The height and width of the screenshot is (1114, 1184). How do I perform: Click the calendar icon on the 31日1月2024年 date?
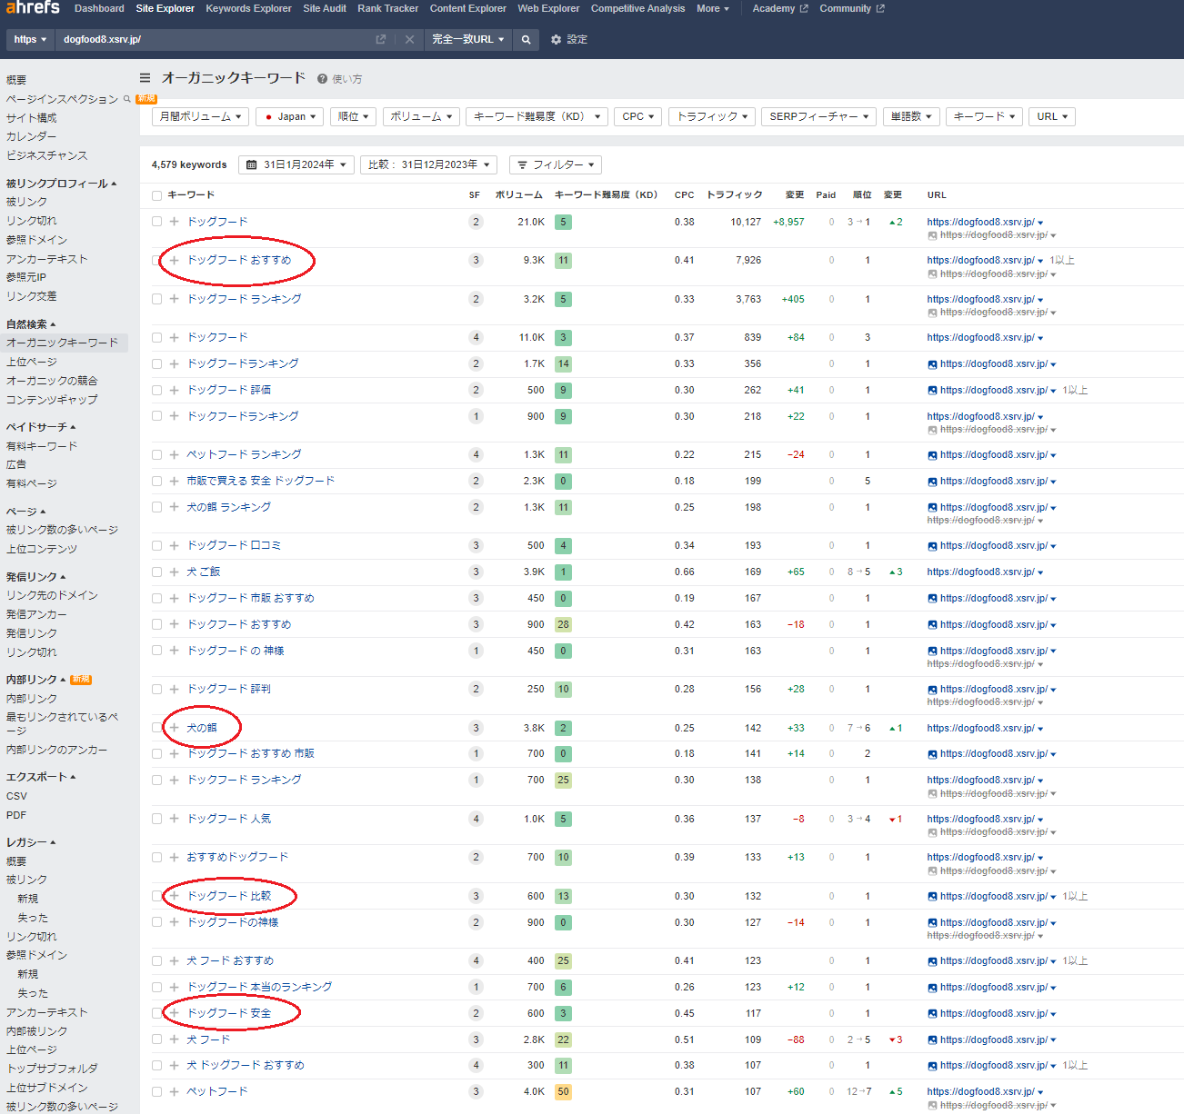tap(253, 164)
